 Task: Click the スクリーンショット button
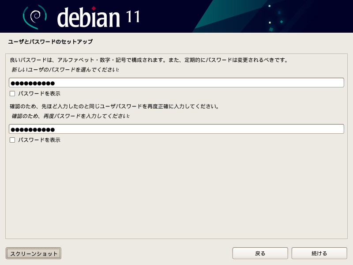34,253
